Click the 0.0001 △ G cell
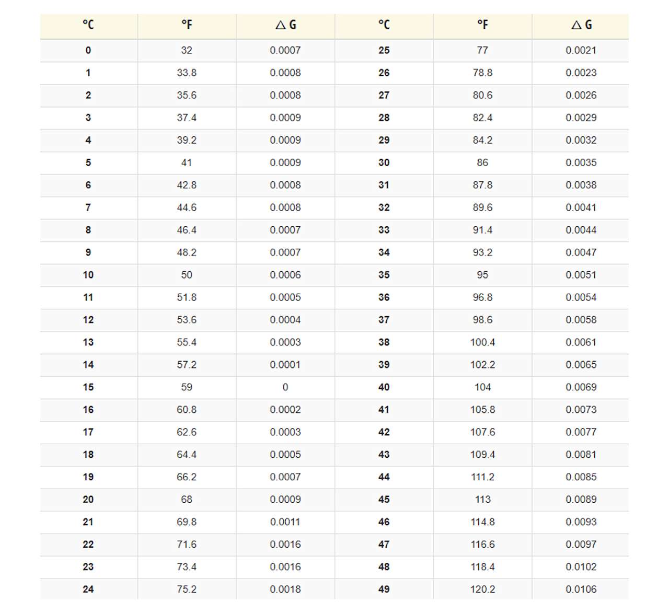 click(285, 365)
